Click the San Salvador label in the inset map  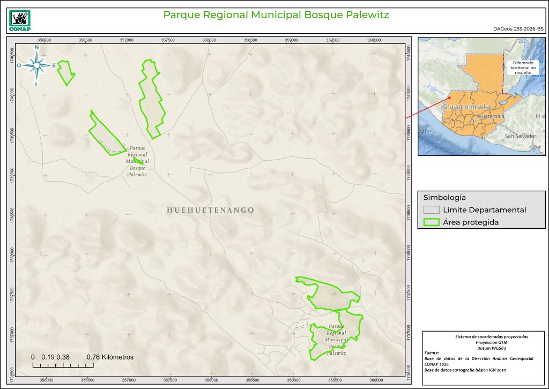[520, 136]
